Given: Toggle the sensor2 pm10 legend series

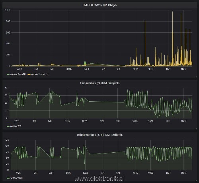Looking at the screenshot, I should [x=18, y=74].
